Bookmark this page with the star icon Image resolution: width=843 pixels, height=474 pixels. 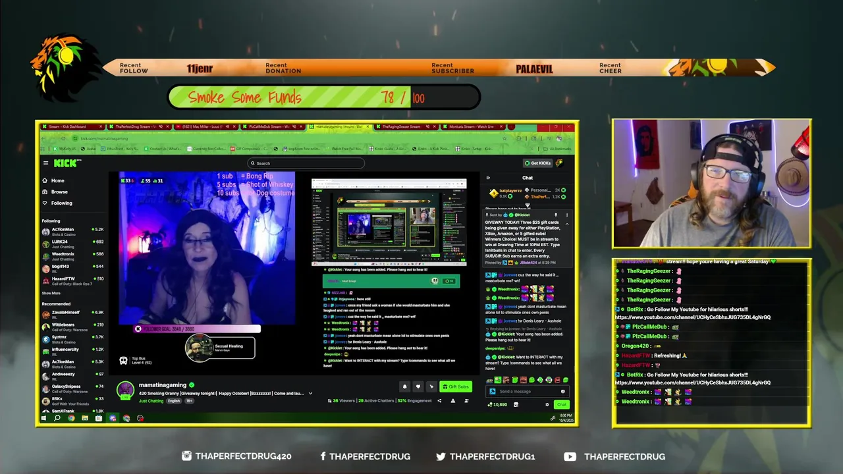pos(504,138)
